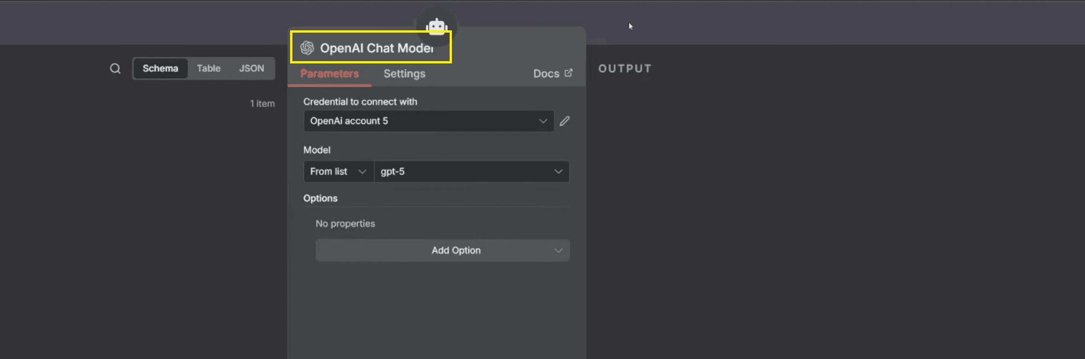Click the No properties text
The image size is (1085, 359).
(345, 223)
